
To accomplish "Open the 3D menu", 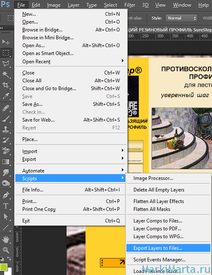I will click(145, 5).
